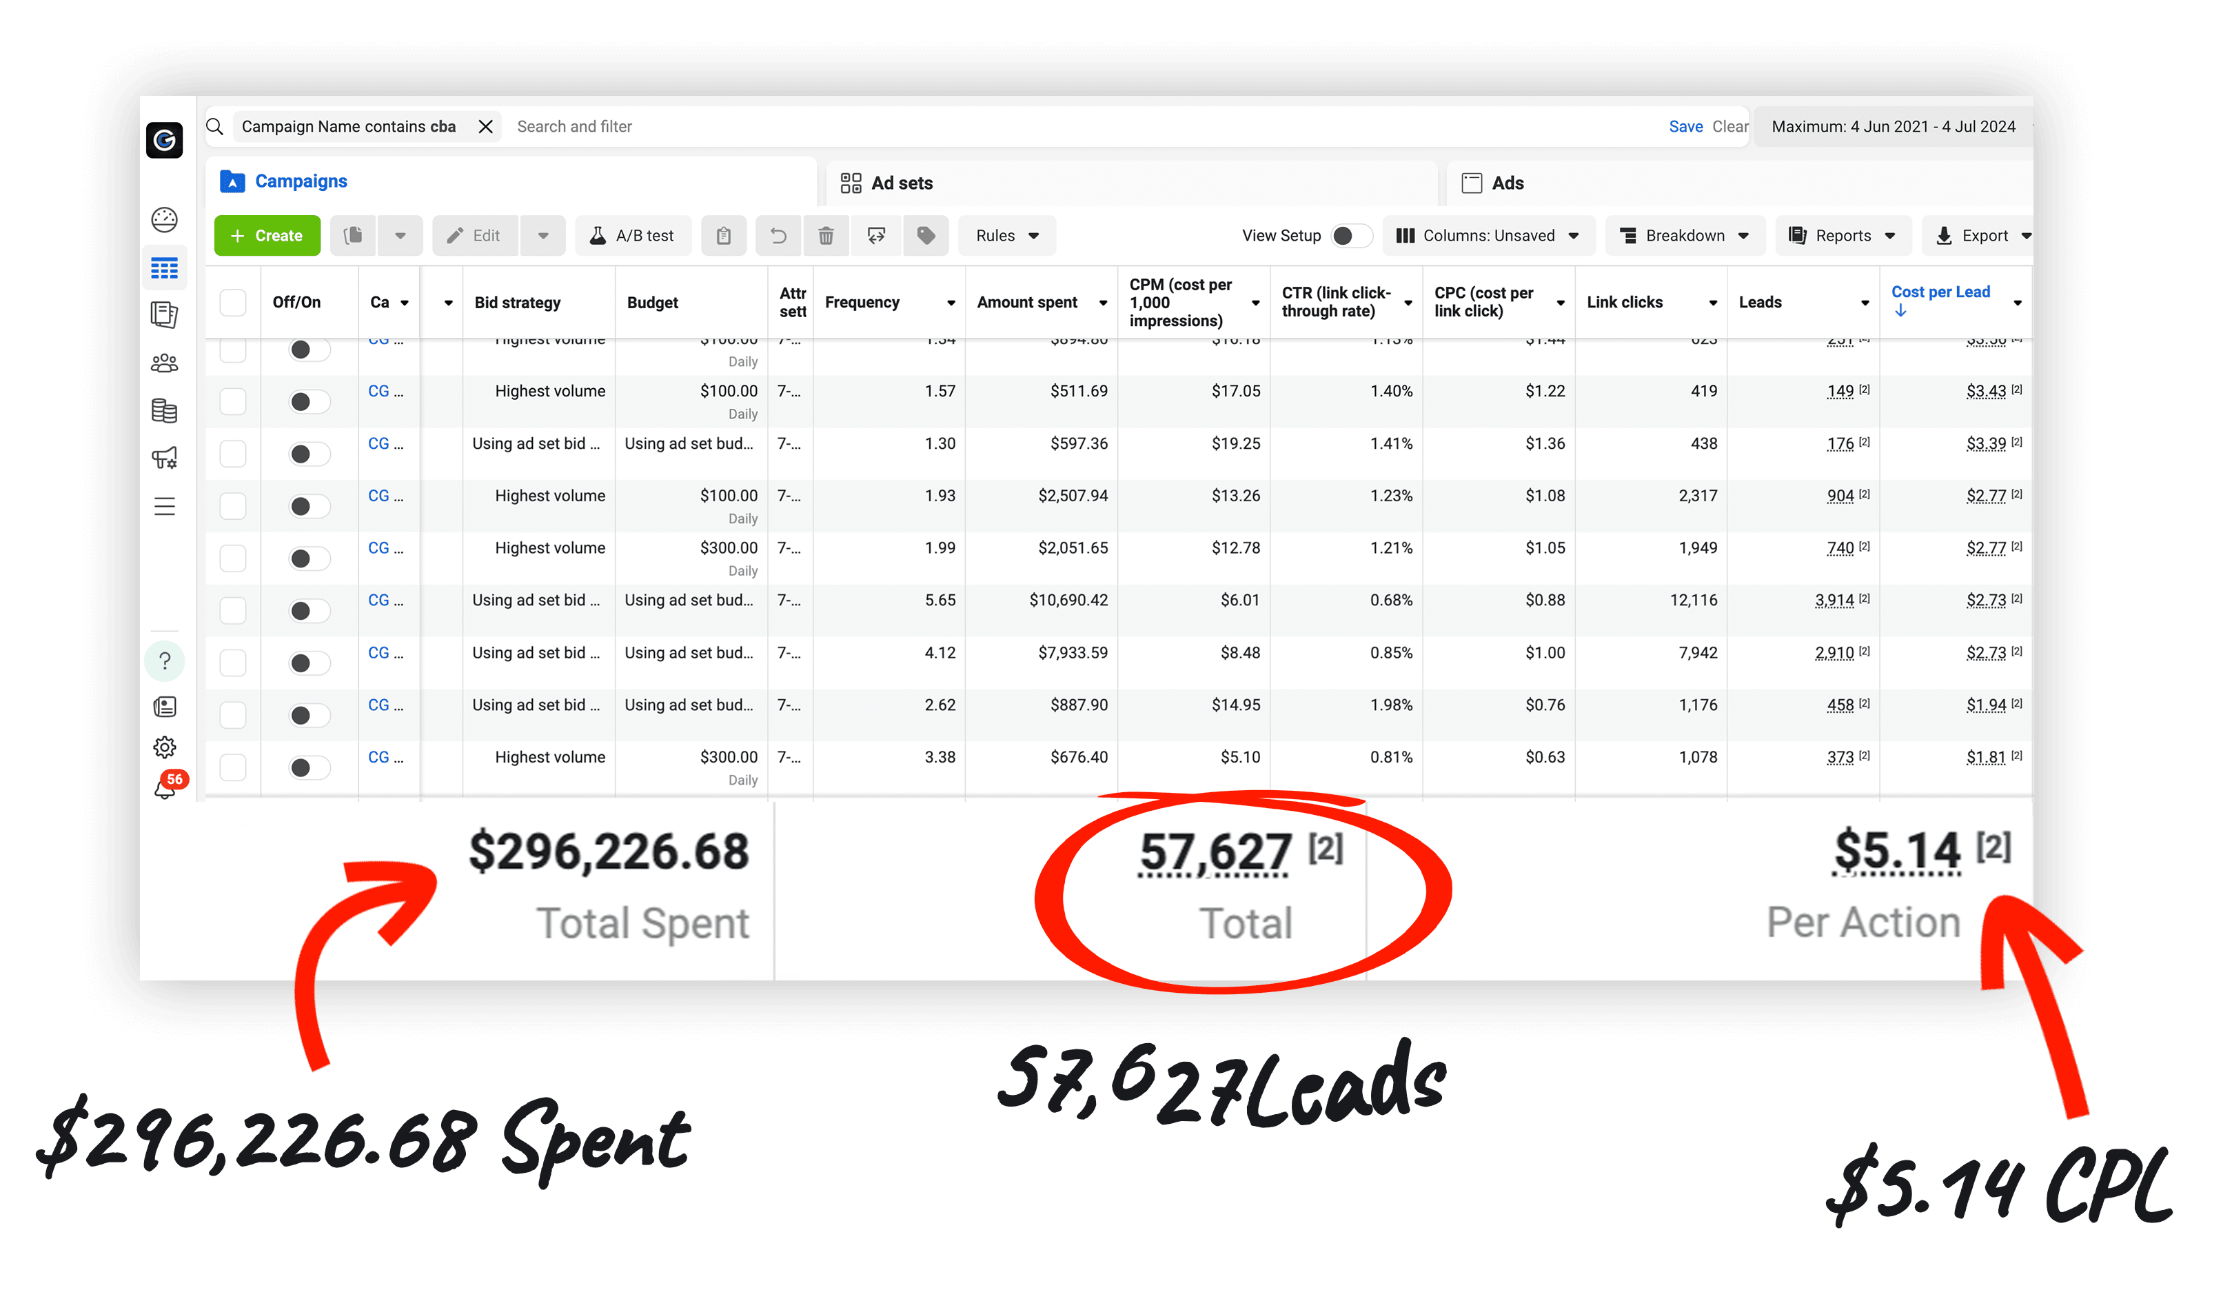Click the A/B test flask button

pyautogui.click(x=633, y=236)
